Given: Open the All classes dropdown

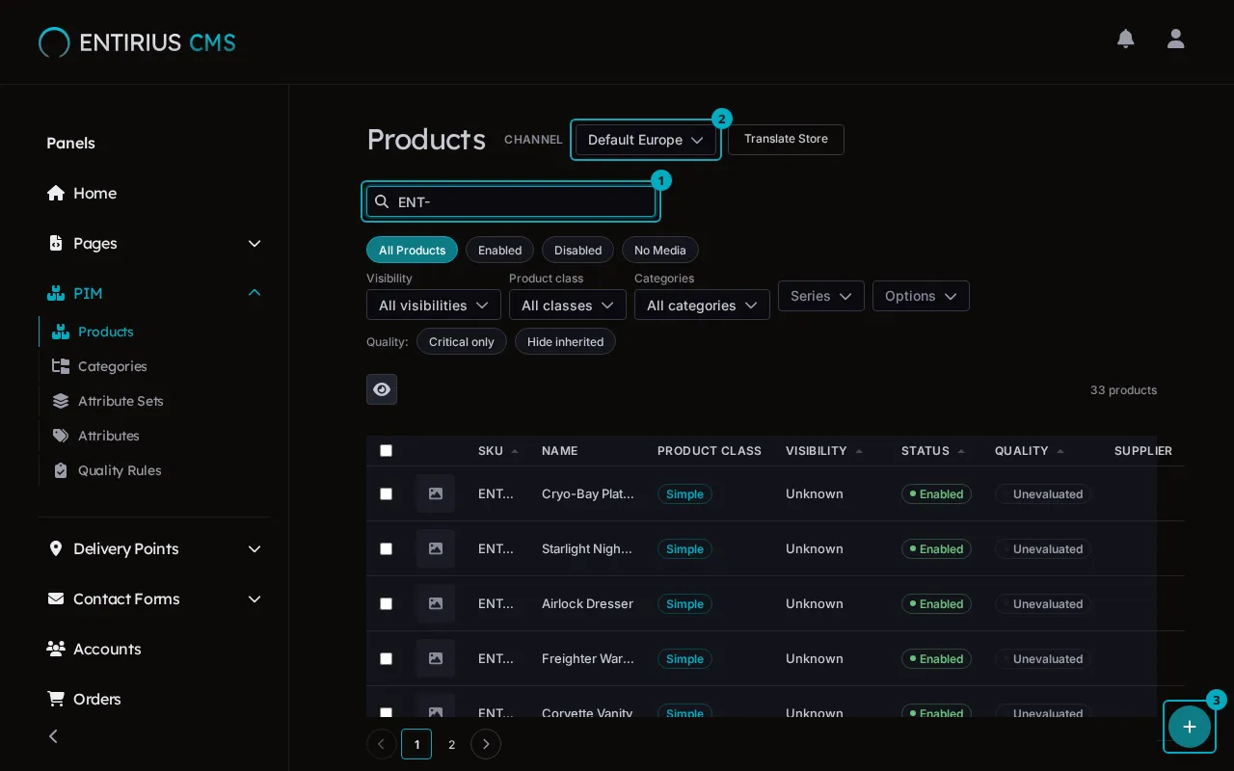Looking at the screenshot, I should (x=568, y=305).
